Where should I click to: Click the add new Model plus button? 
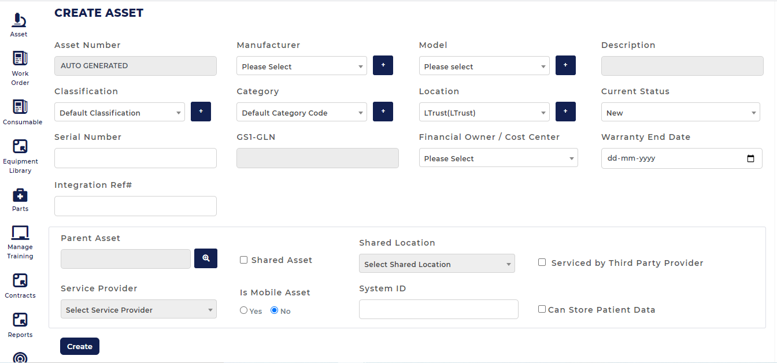point(565,65)
